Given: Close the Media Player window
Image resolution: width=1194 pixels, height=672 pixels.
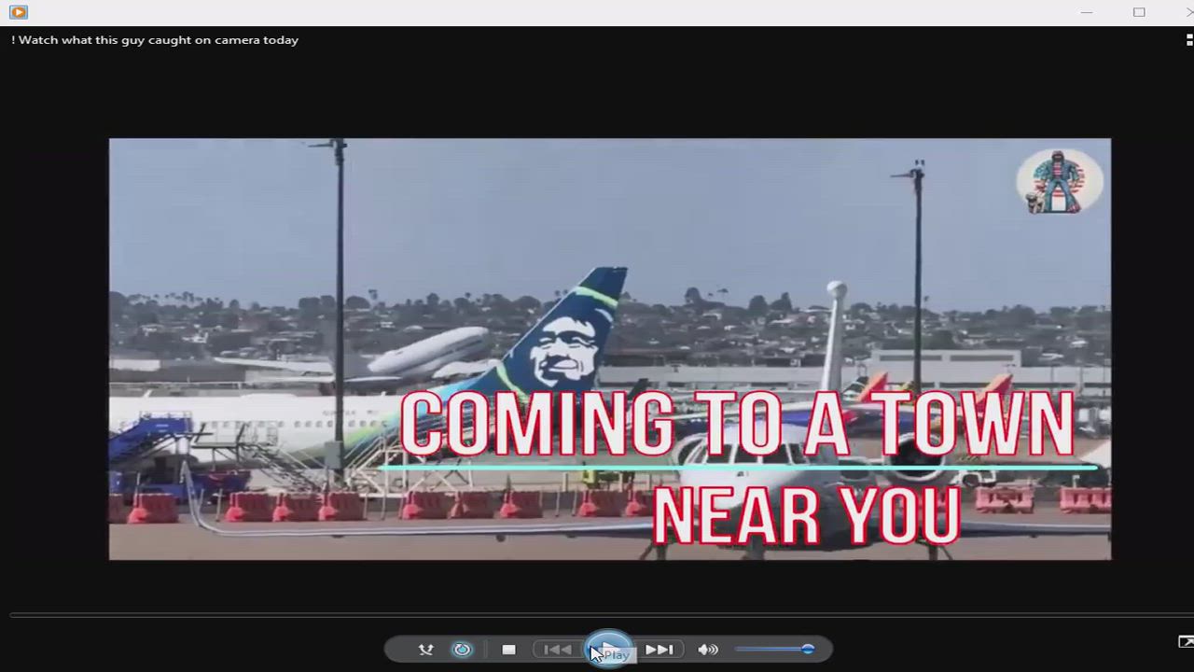Looking at the screenshot, I should 1187,12.
